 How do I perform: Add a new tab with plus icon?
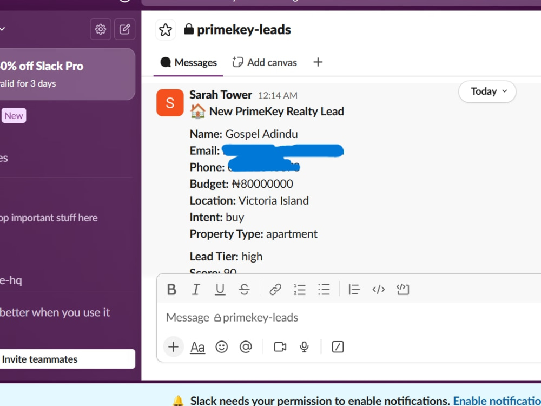tap(318, 62)
